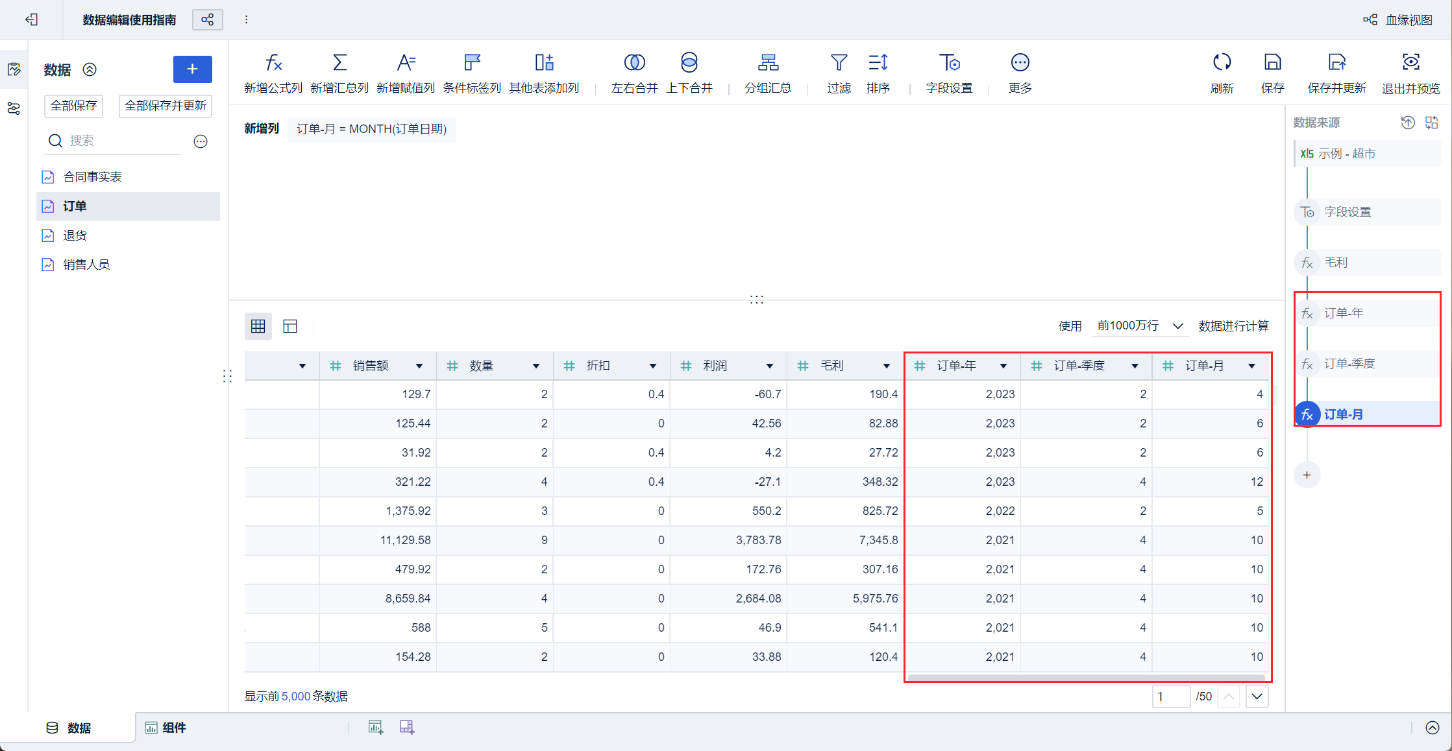Open the 过滤 filter tool
Screen dimensions: 1452x751
coord(839,63)
